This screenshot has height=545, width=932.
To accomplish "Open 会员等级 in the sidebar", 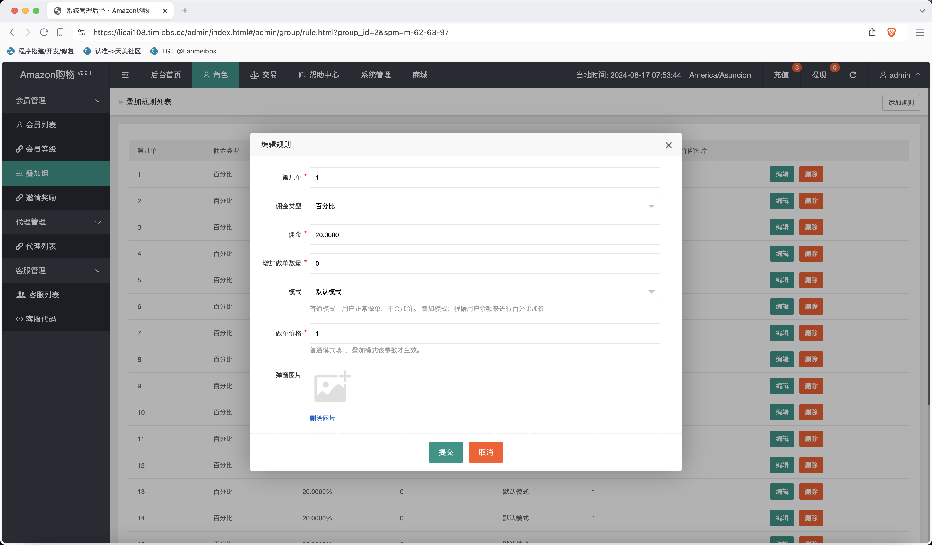I will click(56, 149).
